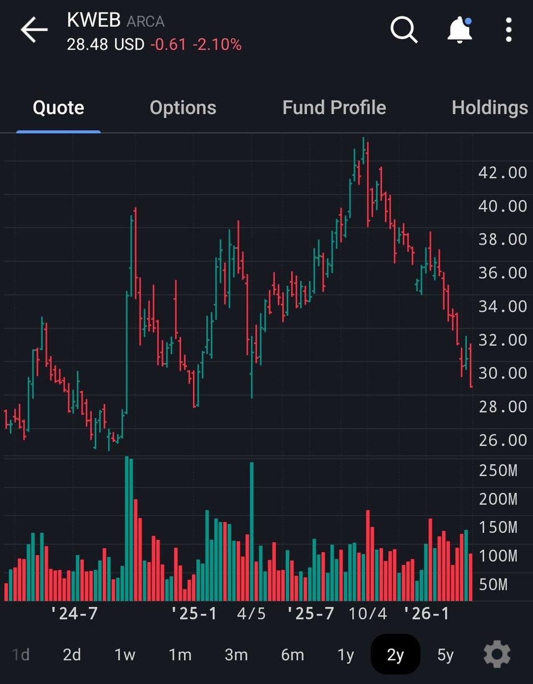Switch to the Options tab
The height and width of the screenshot is (684, 533).
tap(183, 108)
